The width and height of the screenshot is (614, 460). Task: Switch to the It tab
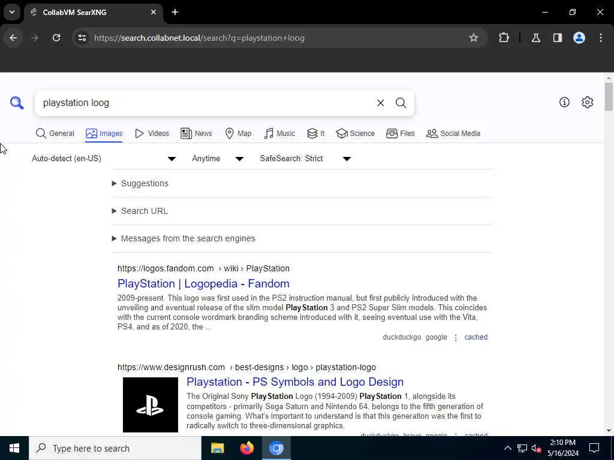click(x=315, y=134)
